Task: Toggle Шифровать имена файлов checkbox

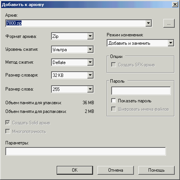Action: click(113, 109)
